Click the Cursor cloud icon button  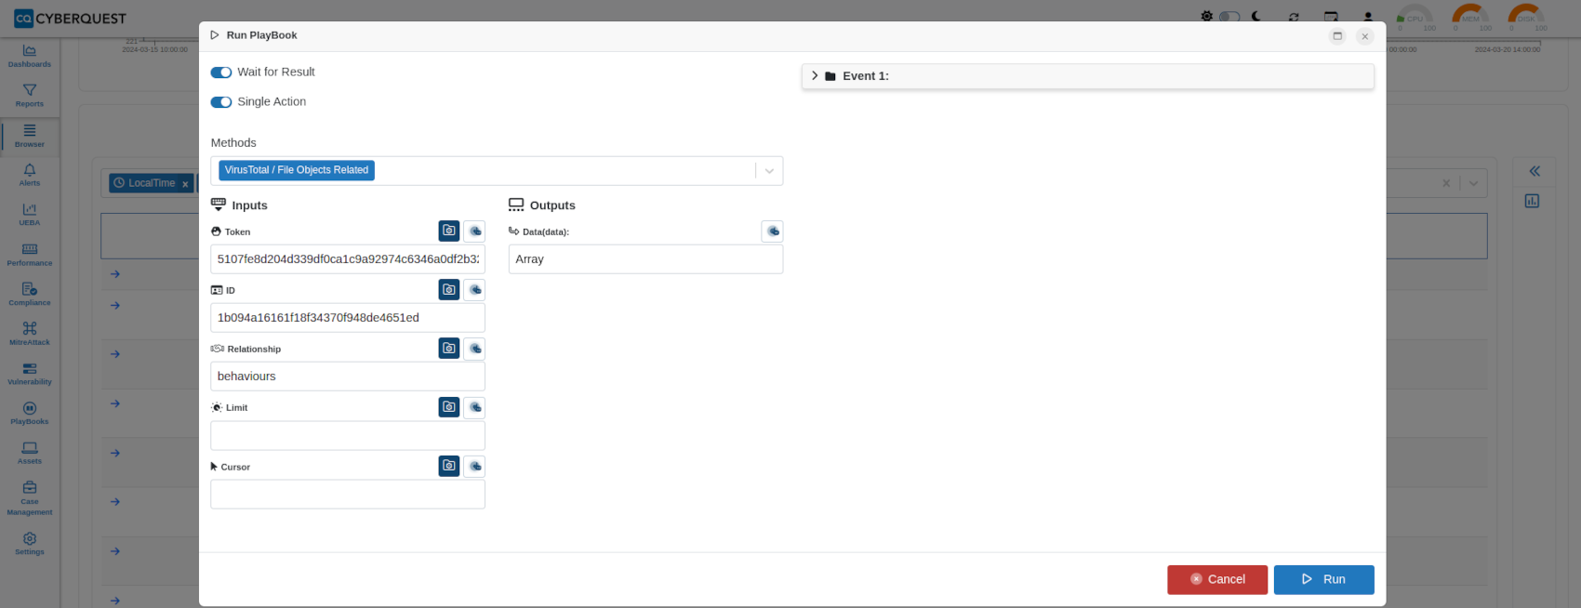(474, 465)
